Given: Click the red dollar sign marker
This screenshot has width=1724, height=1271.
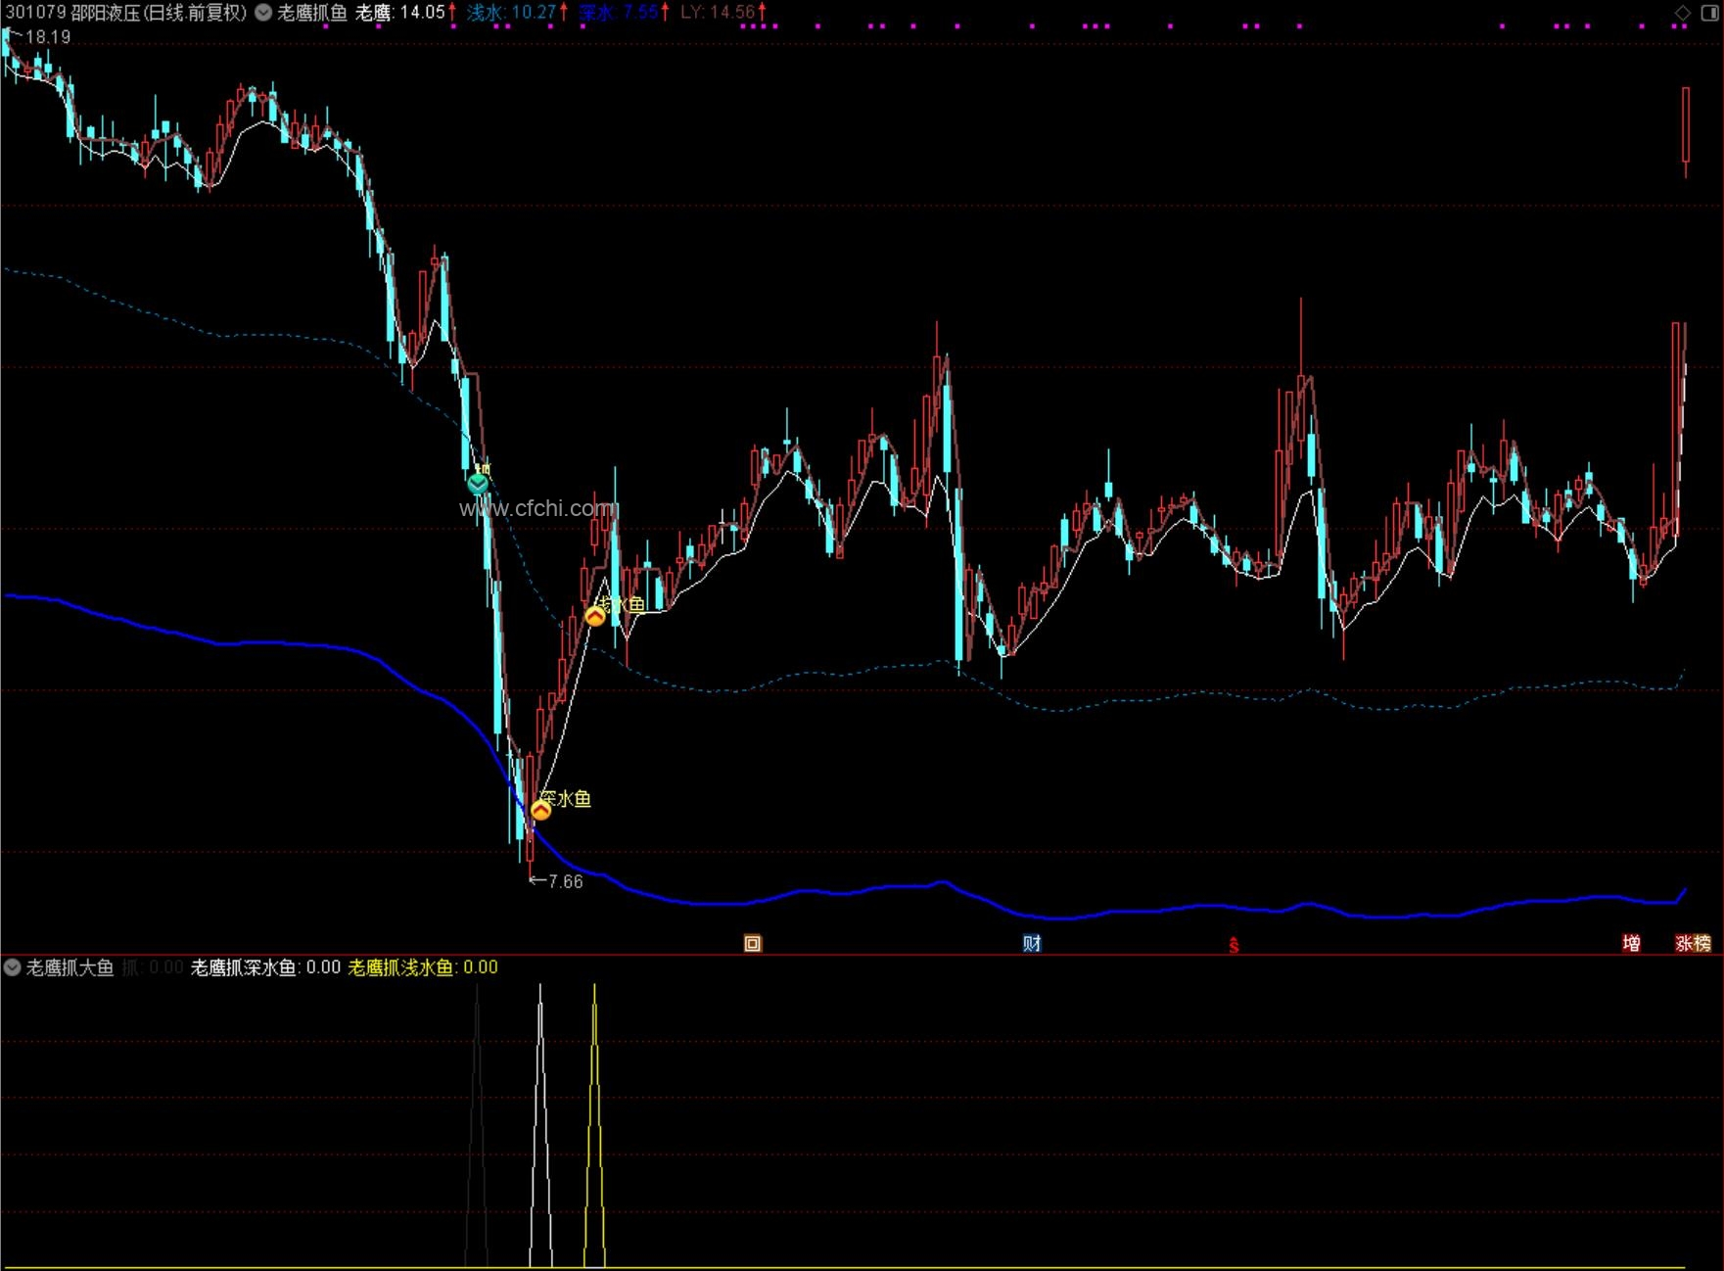Looking at the screenshot, I should click(1235, 945).
